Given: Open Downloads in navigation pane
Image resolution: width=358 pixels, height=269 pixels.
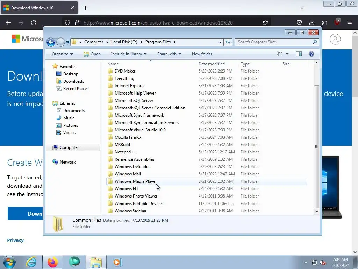Looking at the screenshot, I should pyautogui.click(x=73, y=81).
